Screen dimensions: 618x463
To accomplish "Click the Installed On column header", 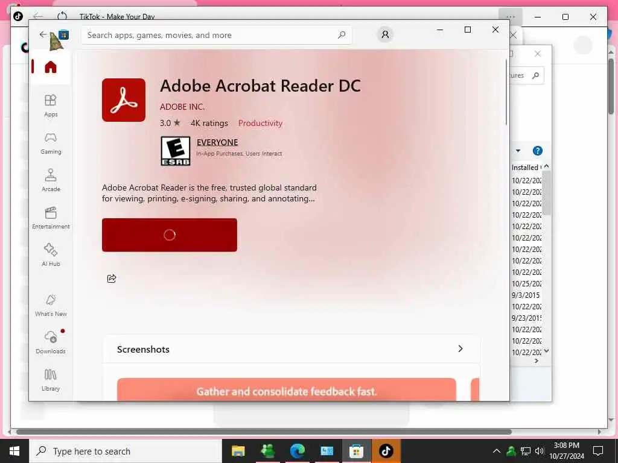I will click(x=526, y=168).
